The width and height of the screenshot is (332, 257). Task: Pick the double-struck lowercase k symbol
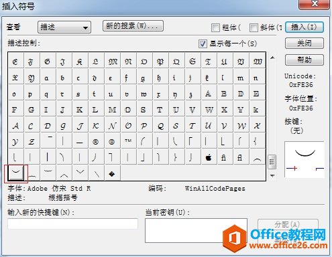tap(257, 110)
